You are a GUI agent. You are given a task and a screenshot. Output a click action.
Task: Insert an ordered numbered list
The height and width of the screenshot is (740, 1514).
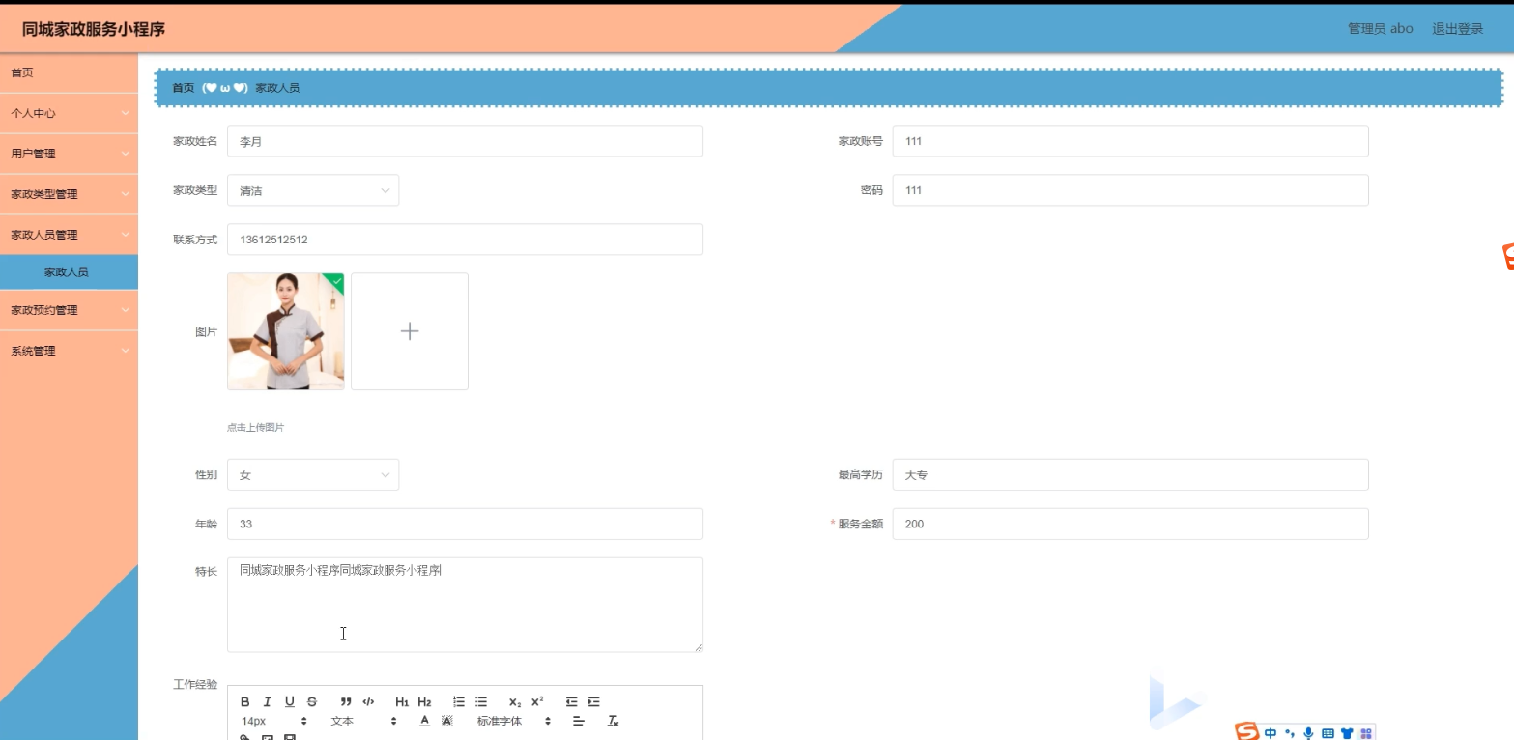[459, 701]
